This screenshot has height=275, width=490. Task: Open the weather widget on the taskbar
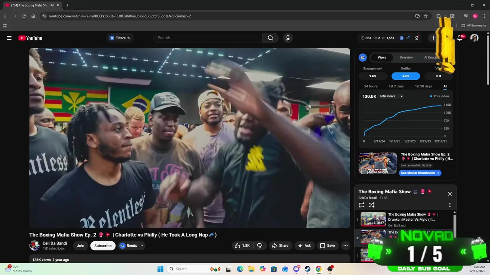coord(18,269)
